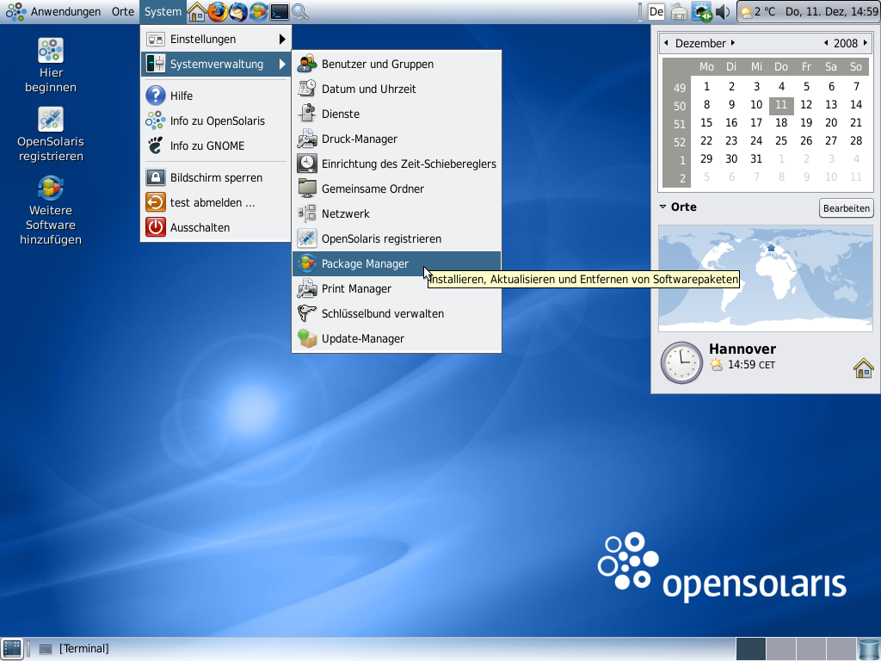Open Einrichtung des Zeit-Schiebereglers
This screenshot has height=661, width=881.
[x=396, y=164]
